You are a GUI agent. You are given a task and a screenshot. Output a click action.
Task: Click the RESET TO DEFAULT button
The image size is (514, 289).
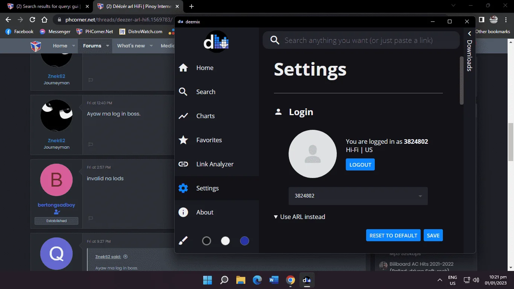pos(393,235)
